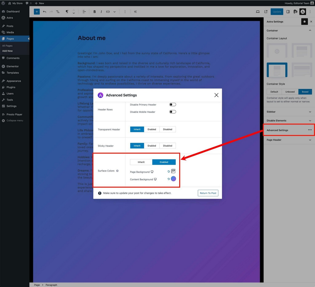Toggle Disable Primary Header switch
This screenshot has width=315, height=287.
(172, 104)
